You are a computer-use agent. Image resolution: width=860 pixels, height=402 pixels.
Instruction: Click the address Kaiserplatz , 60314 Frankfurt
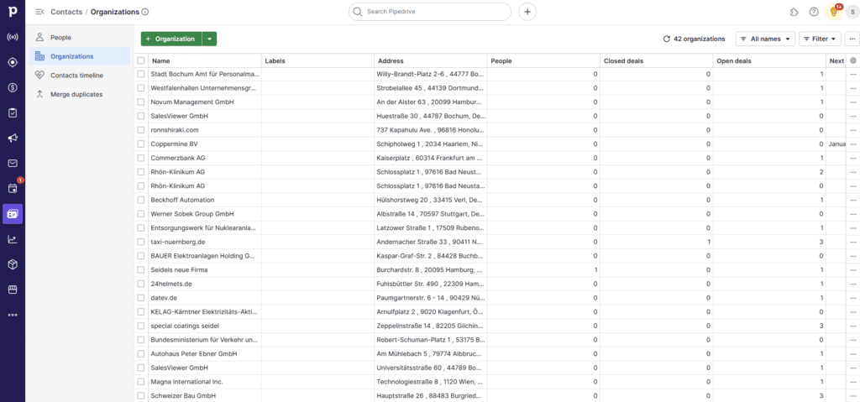click(x=429, y=158)
